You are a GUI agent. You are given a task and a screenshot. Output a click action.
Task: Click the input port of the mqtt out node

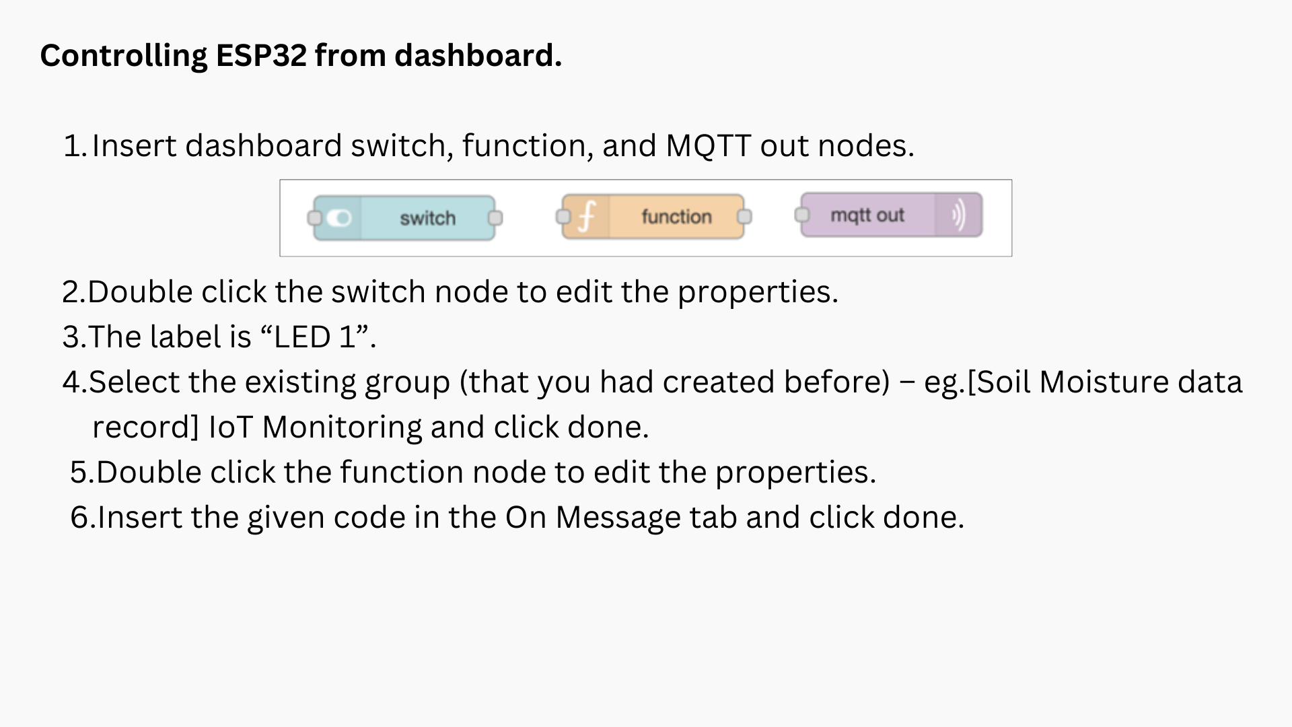[x=802, y=215]
